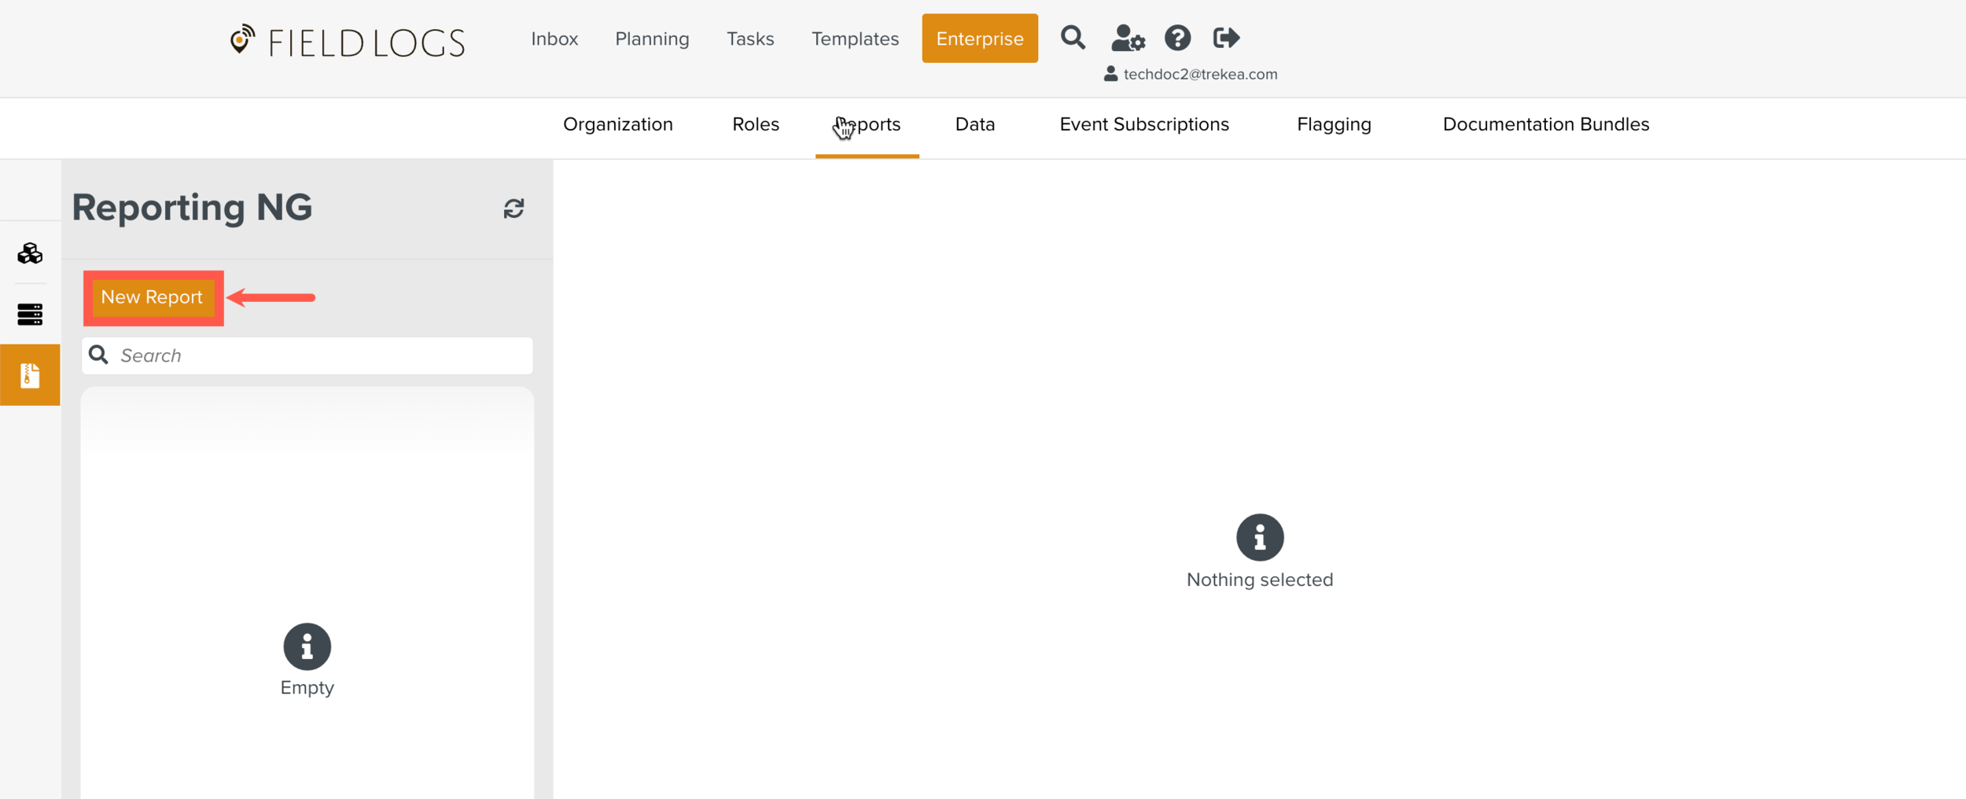Go to the Inbox menu
Image resolution: width=1966 pixels, height=799 pixels.
point(554,39)
